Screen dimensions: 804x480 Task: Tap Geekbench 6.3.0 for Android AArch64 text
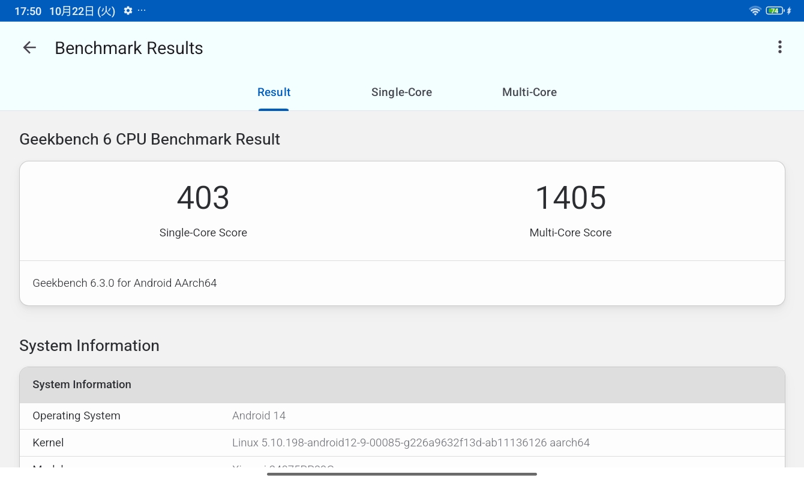(125, 283)
